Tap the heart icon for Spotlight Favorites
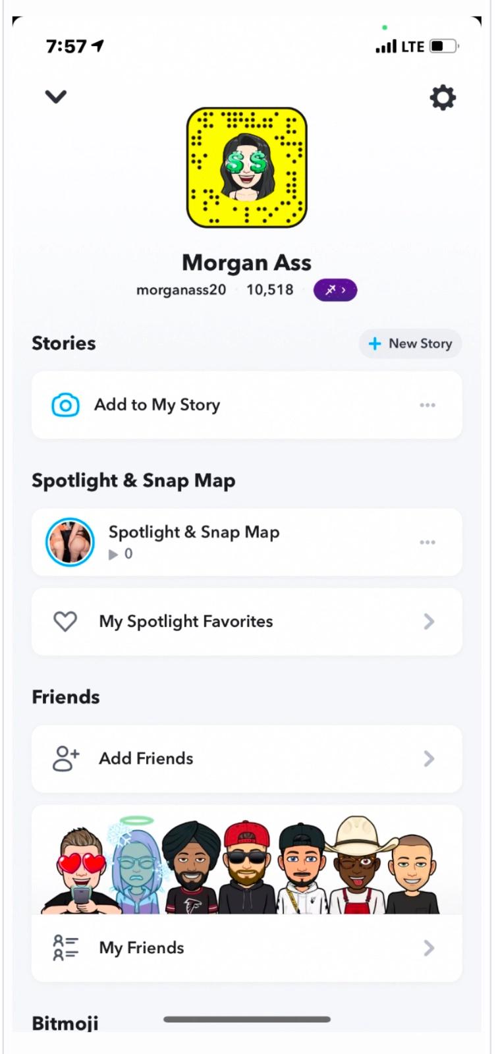This screenshot has width=496, height=1054. tap(65, 621)
